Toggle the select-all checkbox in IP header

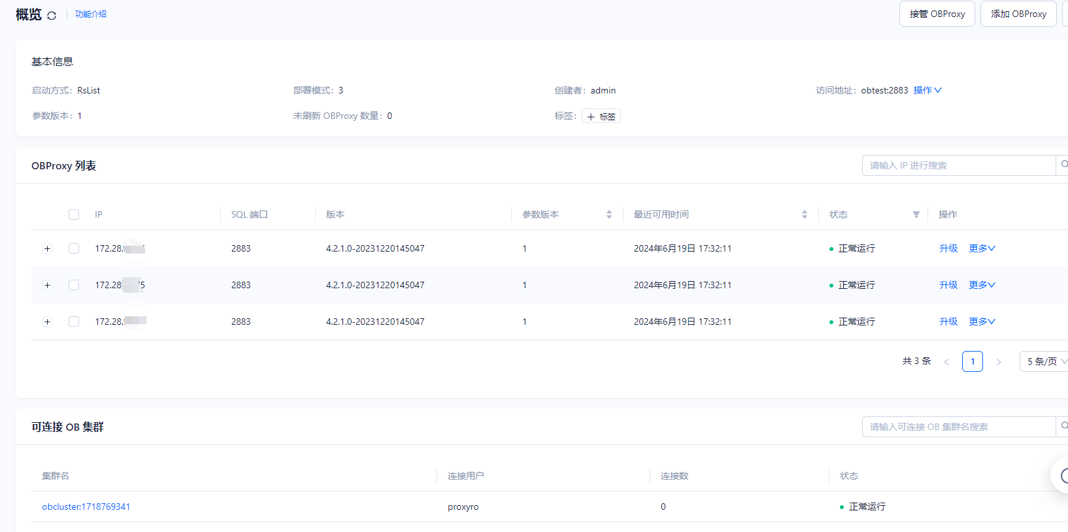(74, 214)
